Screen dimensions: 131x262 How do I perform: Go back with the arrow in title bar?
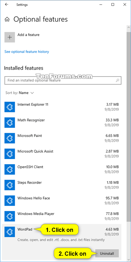[7, 5]
